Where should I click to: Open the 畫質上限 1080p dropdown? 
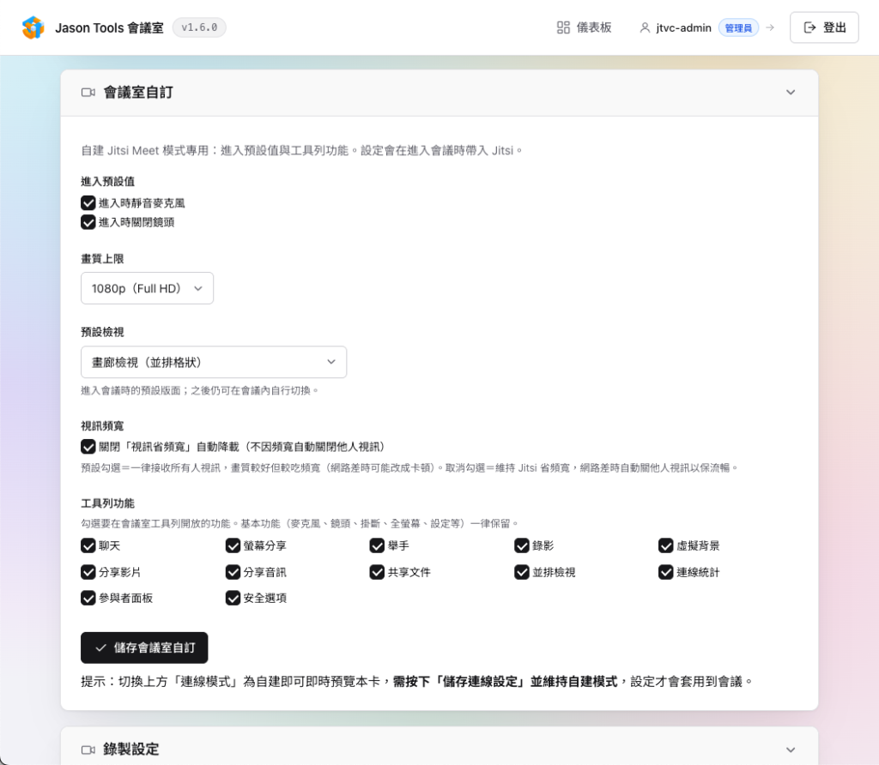(x=147, y=288)
